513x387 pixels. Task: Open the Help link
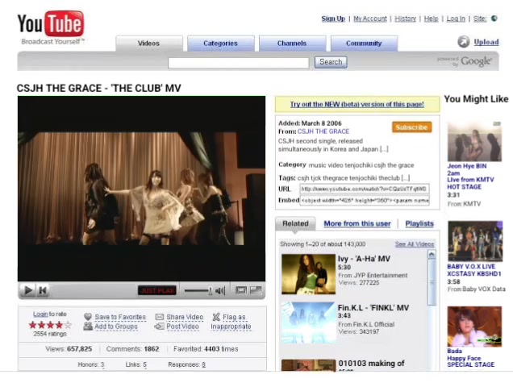(x=432, y=19)
